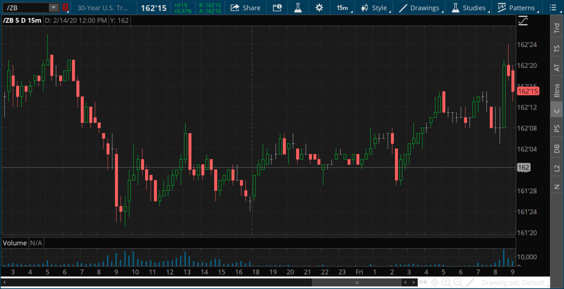
Task: Open the 15m timeframe selector
Action: pos(342,8)
